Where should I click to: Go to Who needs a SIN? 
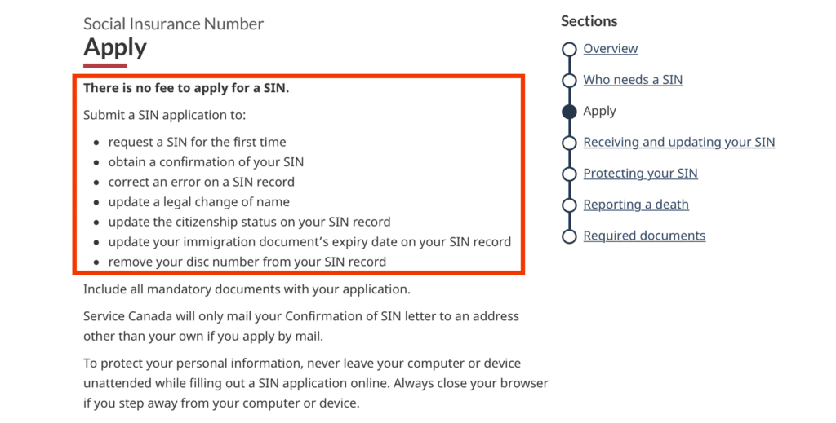point(633,80)
